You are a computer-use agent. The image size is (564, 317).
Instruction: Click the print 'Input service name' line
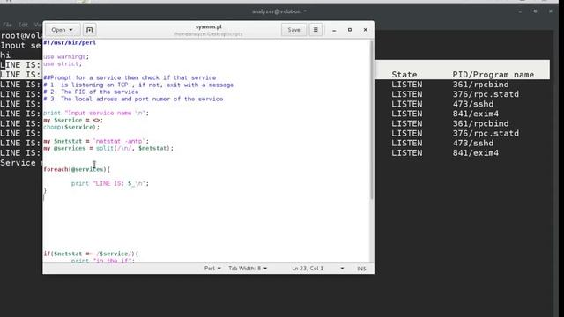pos(96,113)
